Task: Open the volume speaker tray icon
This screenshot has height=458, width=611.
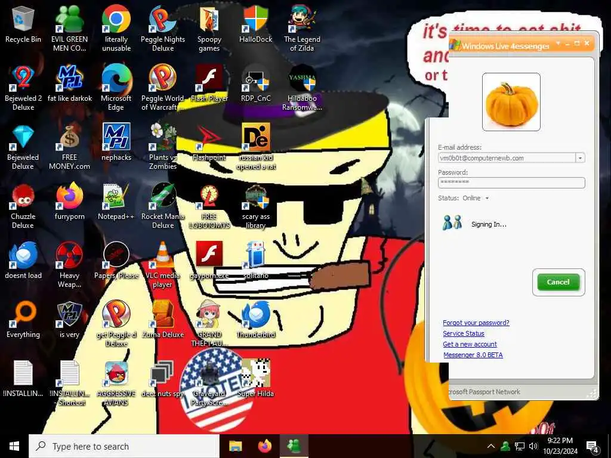Action: (x=534, y=446)
